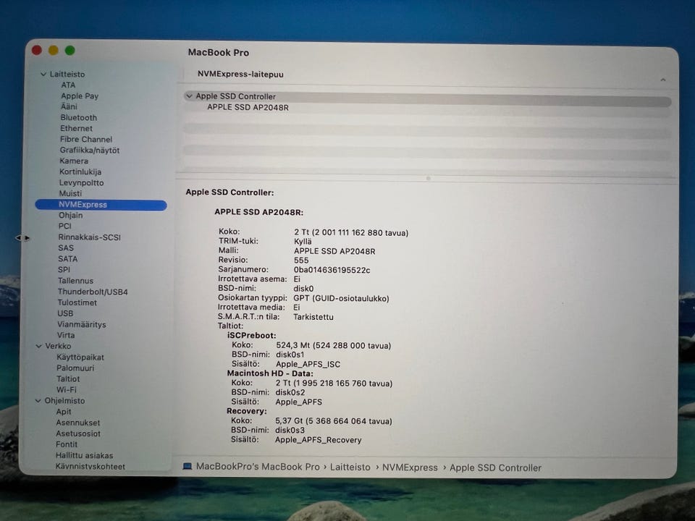Open Ohjain in the sidebar
This screenshot has height=521, width=695.
pos(70,216)
